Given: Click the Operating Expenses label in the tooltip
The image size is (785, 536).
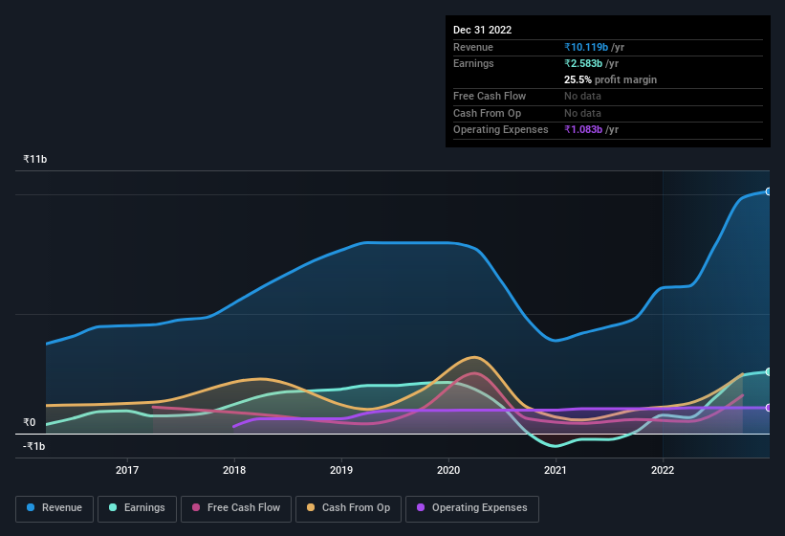Looking at the screenshot, I should [501, 130].
